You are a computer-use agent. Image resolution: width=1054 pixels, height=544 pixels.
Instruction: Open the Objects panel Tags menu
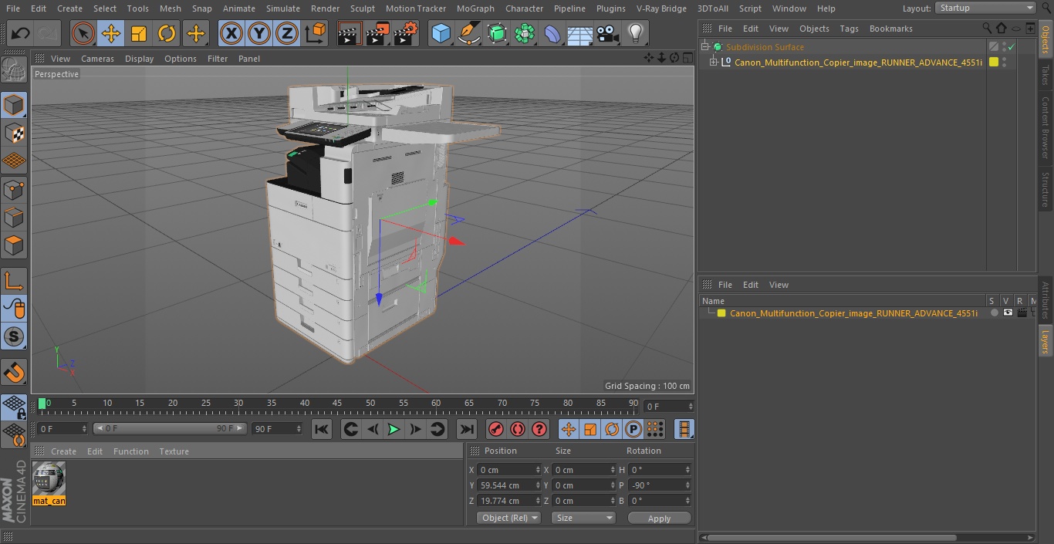pyautogui.click(x=849, y=29)
